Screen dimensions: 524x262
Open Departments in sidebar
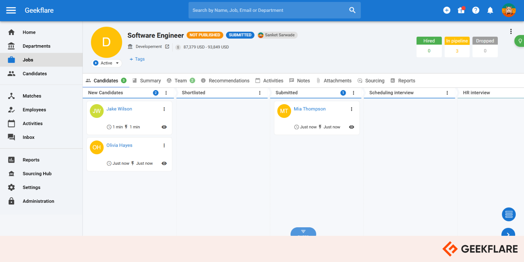pyautogui.click(x=41, y=46)
